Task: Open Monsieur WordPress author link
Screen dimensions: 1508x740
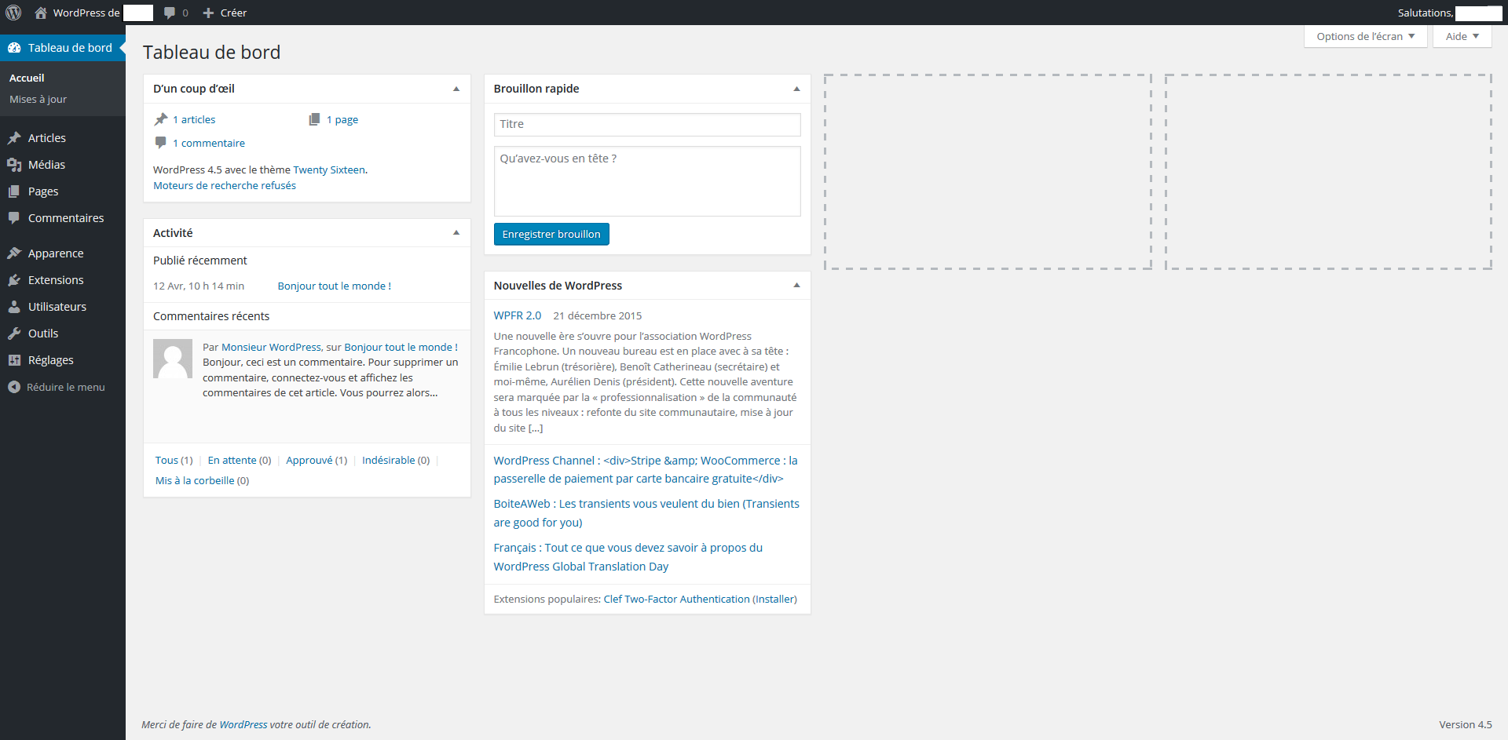Action: click(x=271, y=347)
